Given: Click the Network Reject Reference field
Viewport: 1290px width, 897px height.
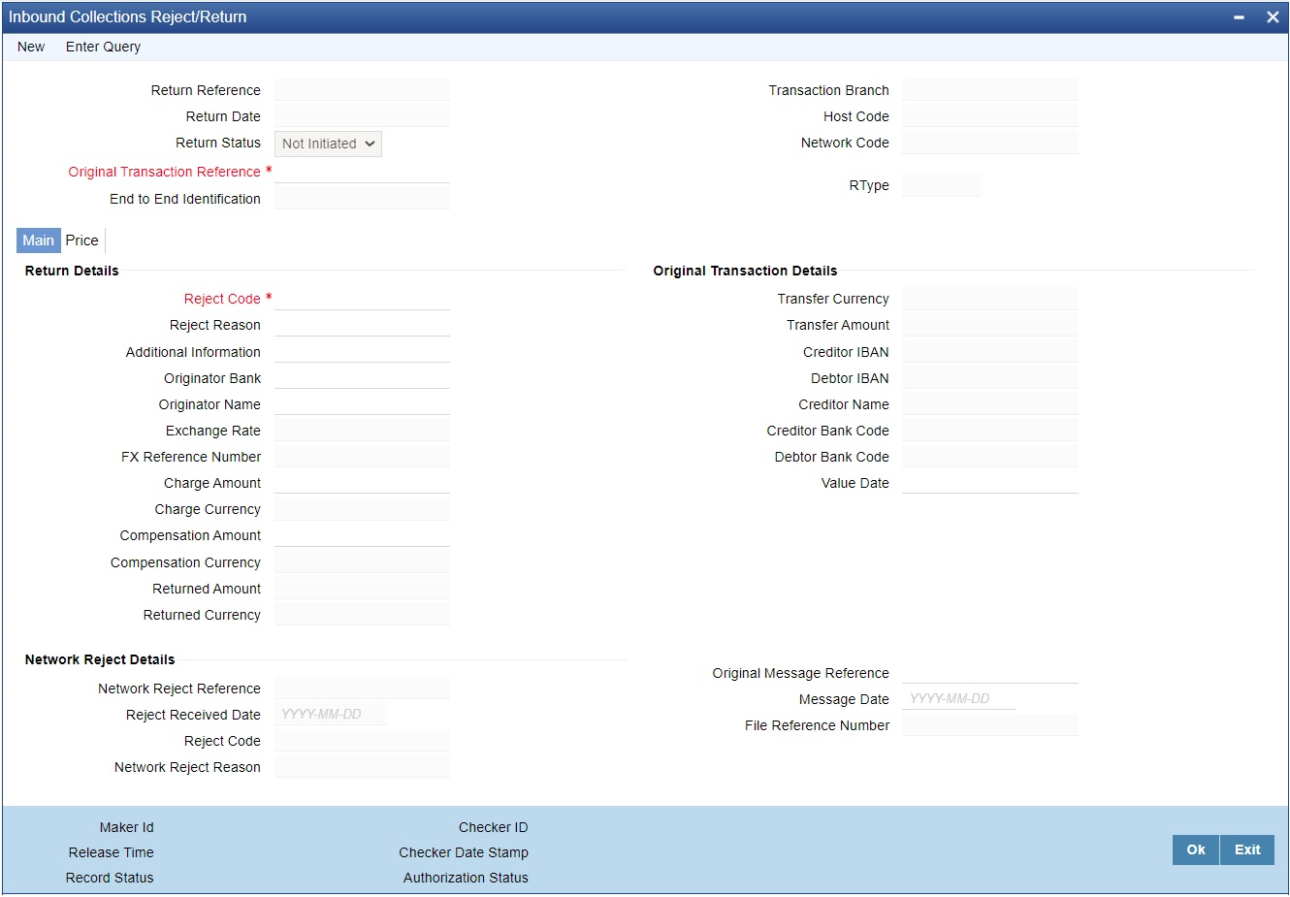Looking at the screenshot, I should [362, 689].
